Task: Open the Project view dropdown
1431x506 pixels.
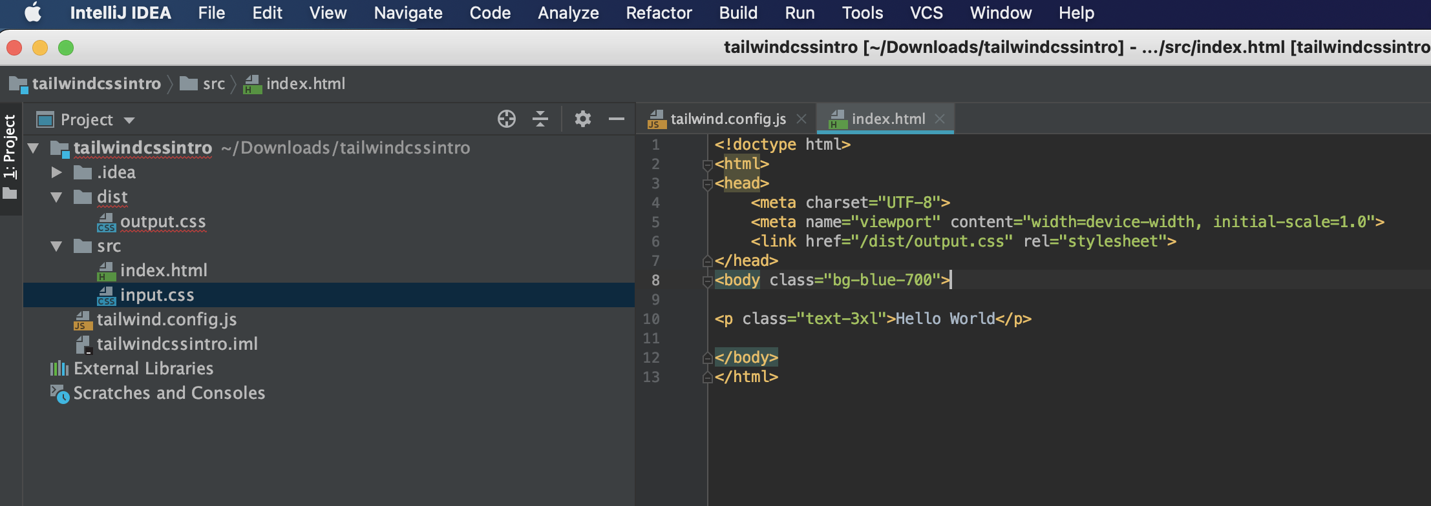Action: coord(129,120)
